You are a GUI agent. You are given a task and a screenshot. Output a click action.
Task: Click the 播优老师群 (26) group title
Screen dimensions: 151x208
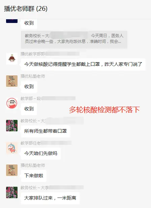(x=26, y=9)
